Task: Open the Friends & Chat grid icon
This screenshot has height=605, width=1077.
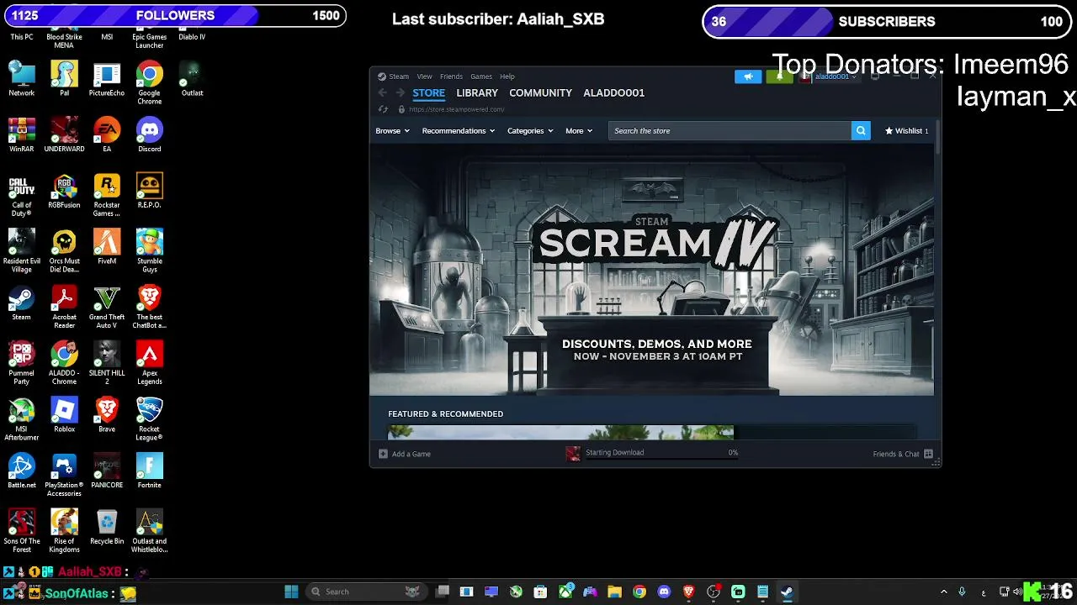Action: click(x=928, y=454)
